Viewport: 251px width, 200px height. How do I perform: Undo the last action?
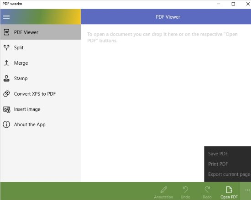coord(185,192)
